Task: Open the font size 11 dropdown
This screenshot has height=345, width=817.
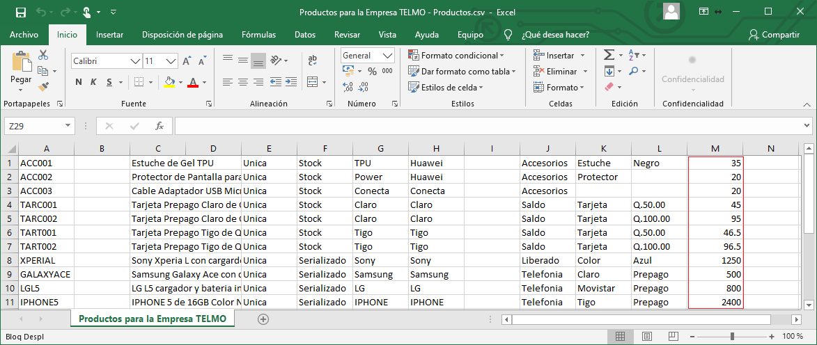Action: tap(172, 61)
